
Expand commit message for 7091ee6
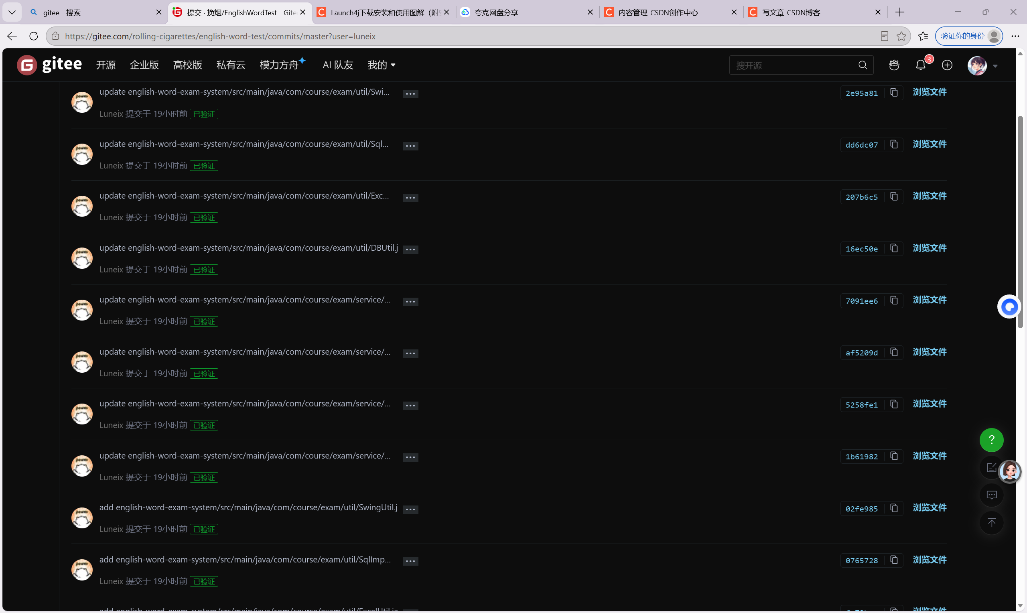click(x=410, y=302)
